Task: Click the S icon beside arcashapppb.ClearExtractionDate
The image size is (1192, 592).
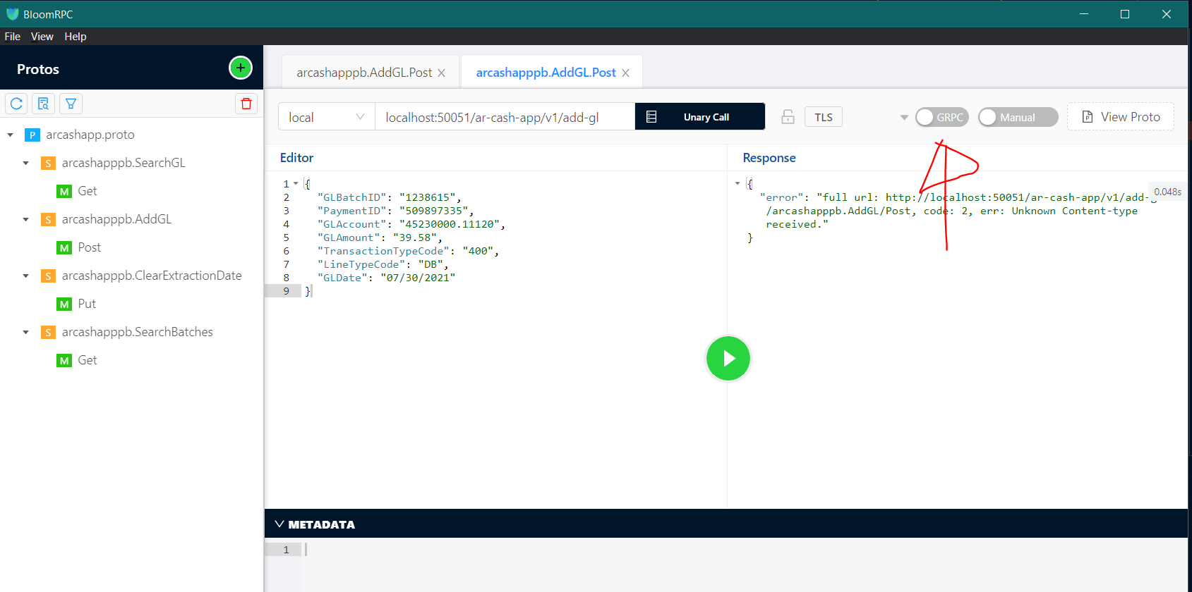Action: [x=48, y=276]
